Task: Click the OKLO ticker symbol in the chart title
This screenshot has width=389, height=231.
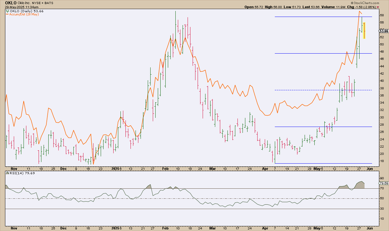Action: pos(11,3)
